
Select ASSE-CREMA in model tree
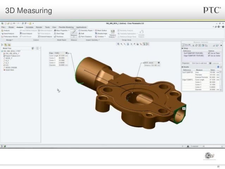(10, 67)
